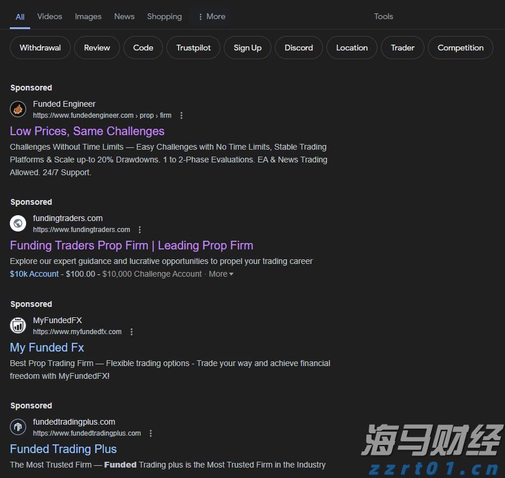
Task: Click the Funded Engineer favicon
Action: 17,108
